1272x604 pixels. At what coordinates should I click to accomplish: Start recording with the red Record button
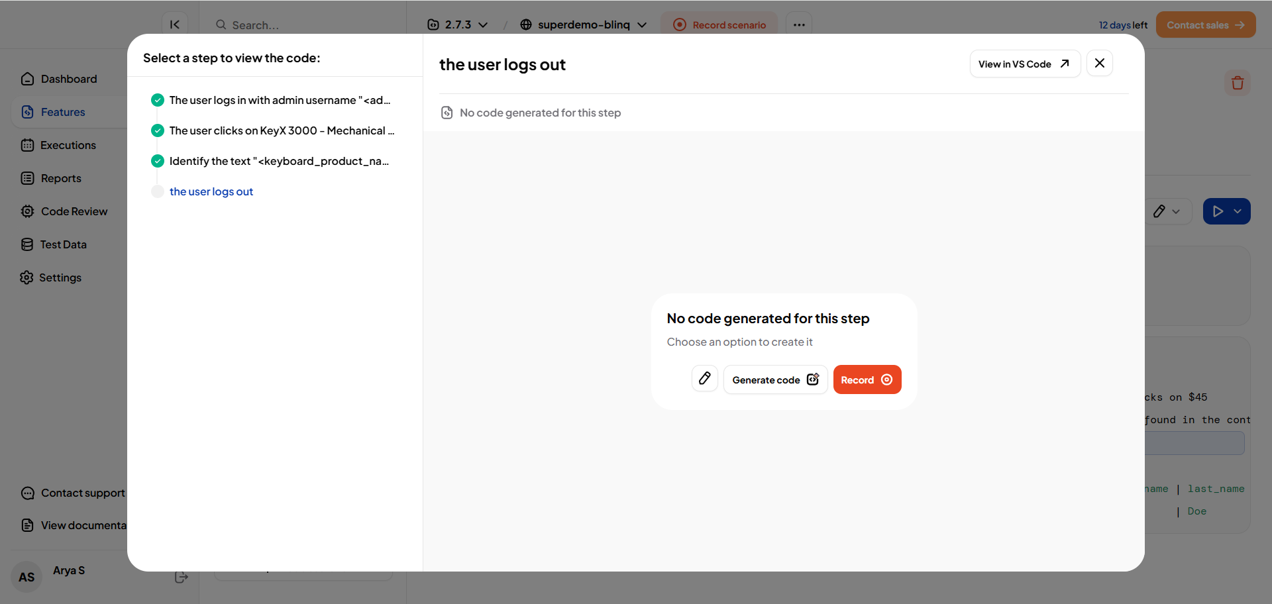[867, 379]
